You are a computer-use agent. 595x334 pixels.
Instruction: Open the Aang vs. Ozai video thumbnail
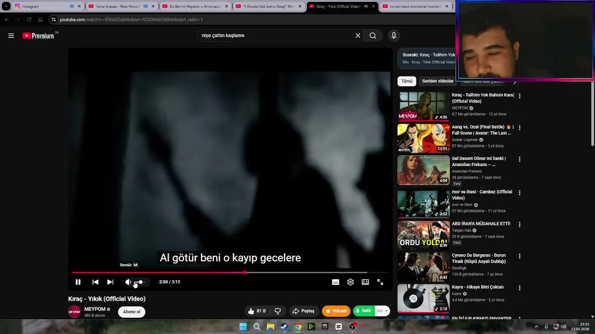423,138
